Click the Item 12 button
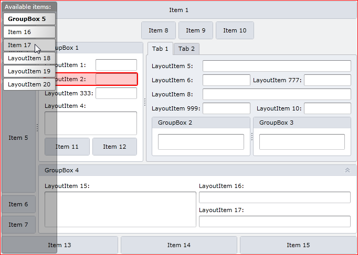358x255 pixels. 114,147
